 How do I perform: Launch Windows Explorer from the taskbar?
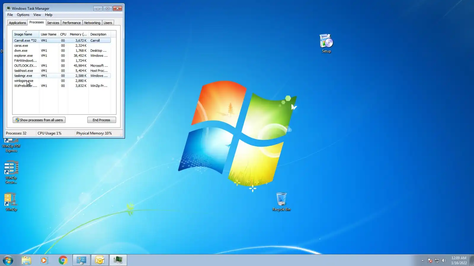[26, 260]
